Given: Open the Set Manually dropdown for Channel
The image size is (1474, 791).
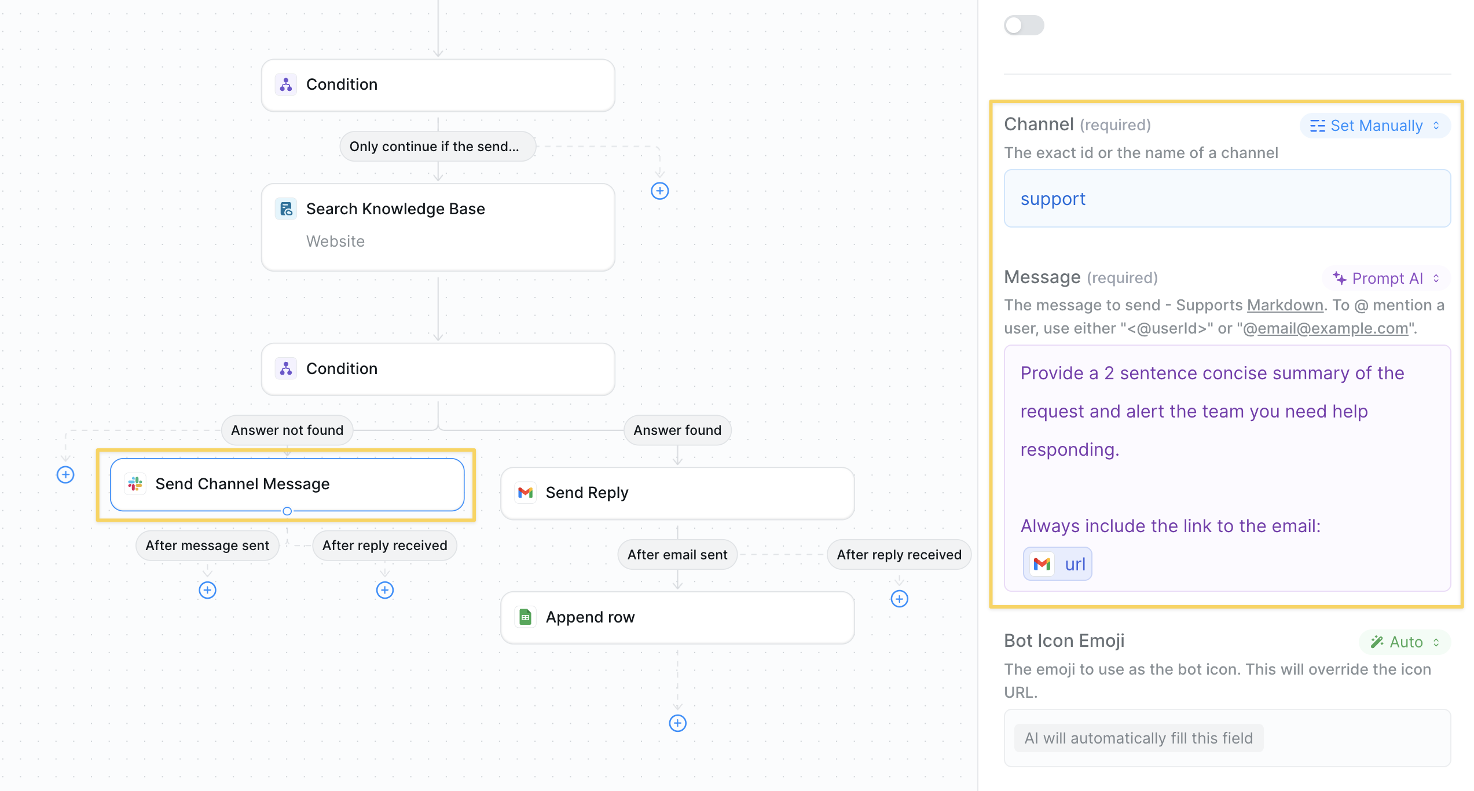Looking at the screenshot, I should [x=1375, y=126].
